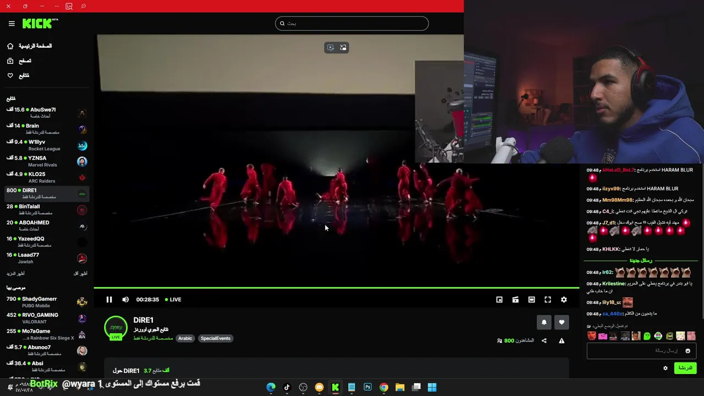
Task: Open TikTok from taskbar
Action: [x=287, y=387]
